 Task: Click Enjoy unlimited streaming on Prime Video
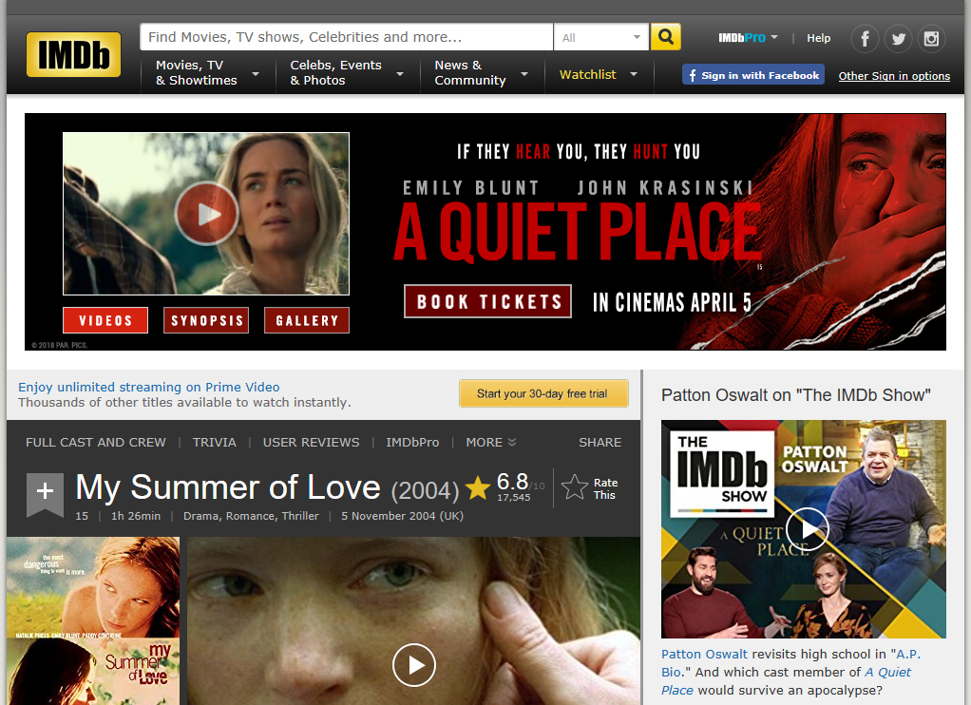coord(148,388)
